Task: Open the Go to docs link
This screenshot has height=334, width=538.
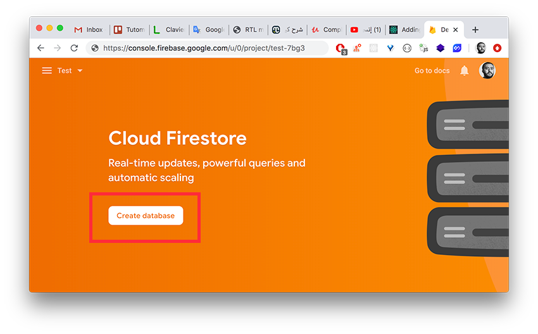Action: 432,71
